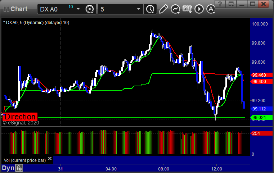The image size is (274, 173).
Task: Select the pencil drawing tools icon
Action: [163, 9]
